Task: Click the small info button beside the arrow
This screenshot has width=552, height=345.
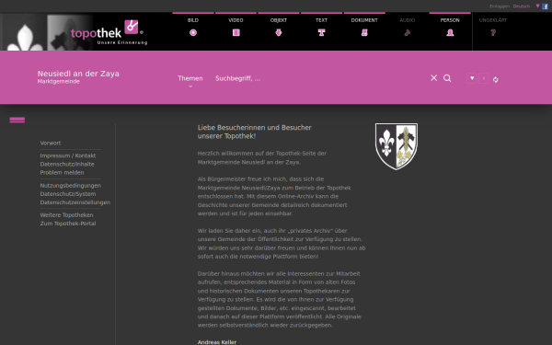Action: 484,78
